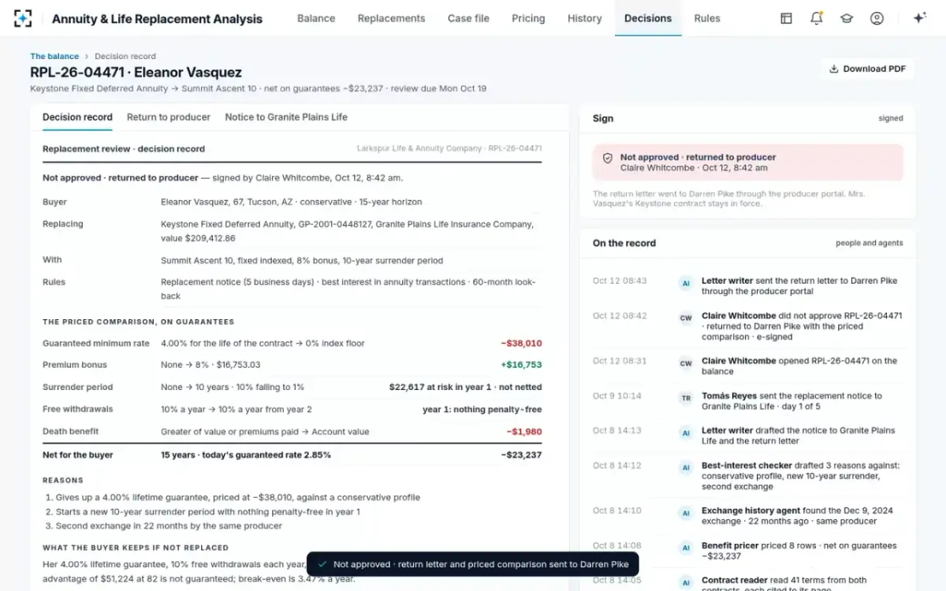The height and width of the screenshot is (591, 946).
Task: Click 'Starts a new 10-year surrender period' reason
Action: tap(208, 511)
